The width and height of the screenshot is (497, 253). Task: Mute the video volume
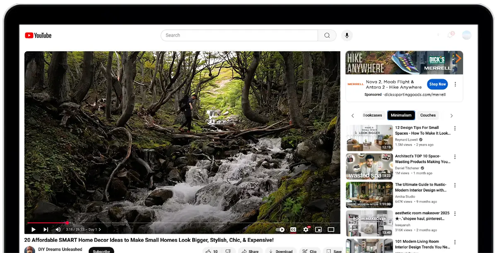(58, 229)
